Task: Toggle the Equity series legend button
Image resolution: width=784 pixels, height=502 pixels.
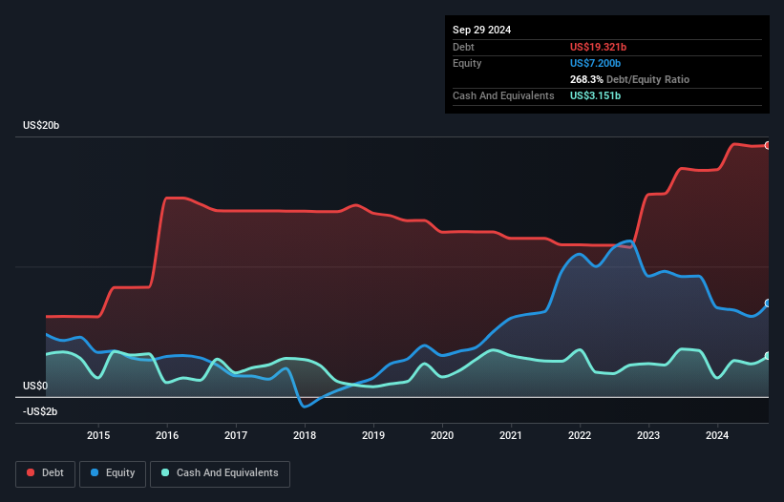Action: 113,473
